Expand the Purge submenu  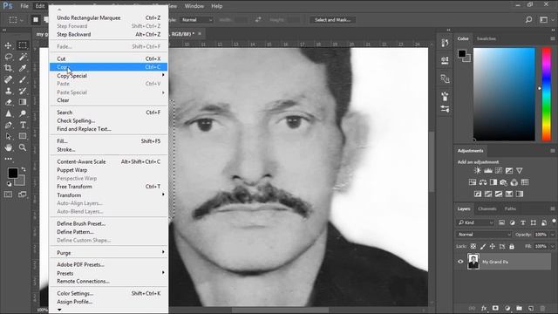coord(108,253)
